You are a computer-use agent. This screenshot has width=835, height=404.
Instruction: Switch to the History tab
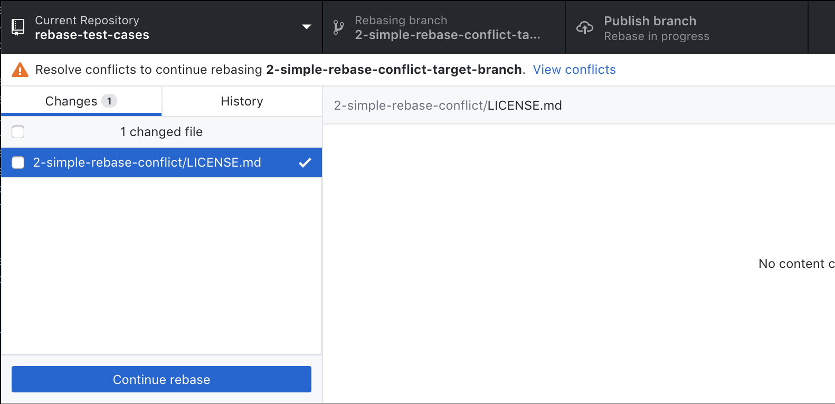[242, 101]
